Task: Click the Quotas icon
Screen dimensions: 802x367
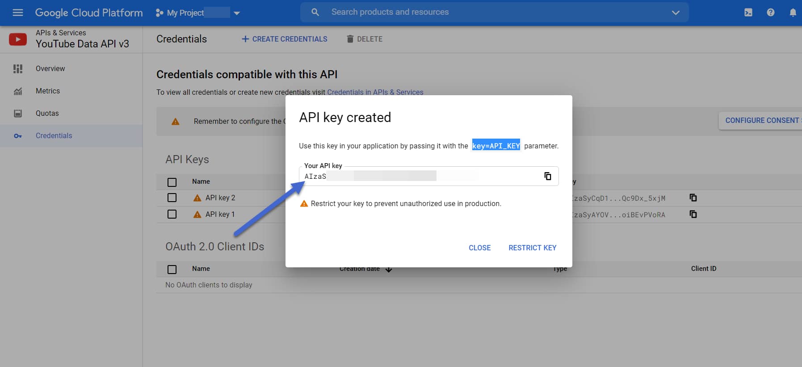Action: click(18, 113)
